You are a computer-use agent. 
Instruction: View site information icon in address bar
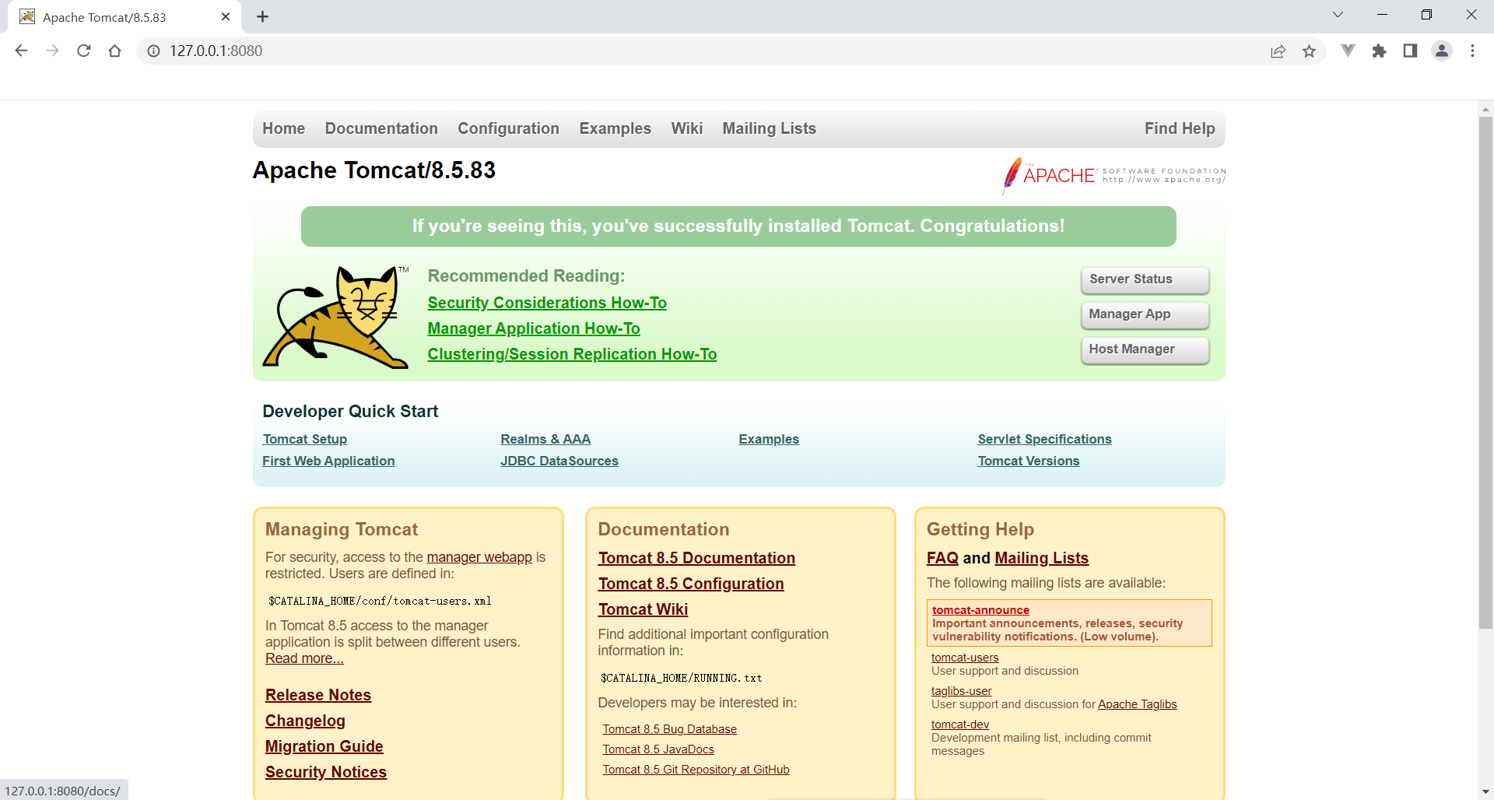154,51
